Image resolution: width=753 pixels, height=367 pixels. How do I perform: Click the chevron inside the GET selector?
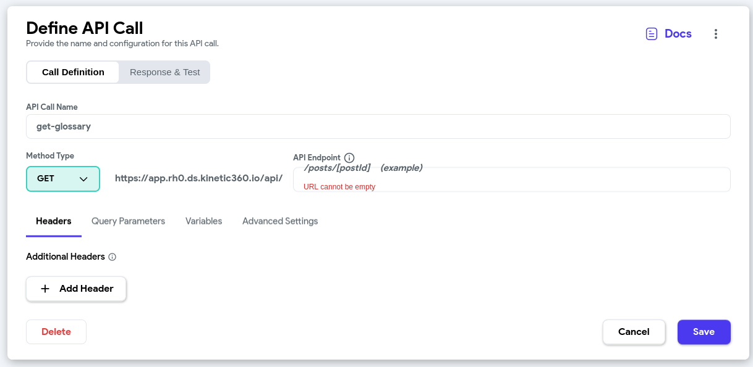[82, 178]
